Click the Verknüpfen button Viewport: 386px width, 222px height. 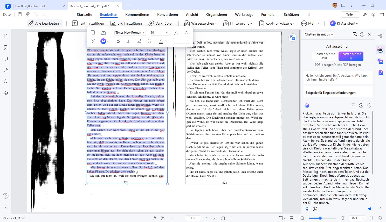pos(161,23)
